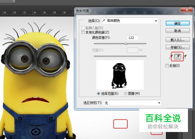Enable the 本地化颜色簇 checkbox
This screenshot has width=195, height=139.
pos(83,32)
